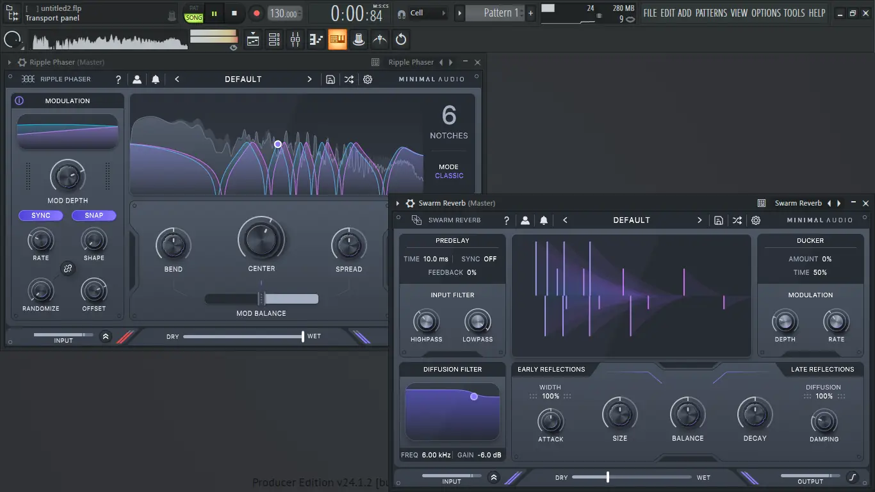Disable the SNAP toggle in Ripple Phaser
This screenshot has width=875, height=492.
[94, 215]
